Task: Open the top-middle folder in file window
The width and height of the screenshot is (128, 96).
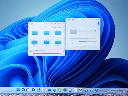Action: (47, 33)
